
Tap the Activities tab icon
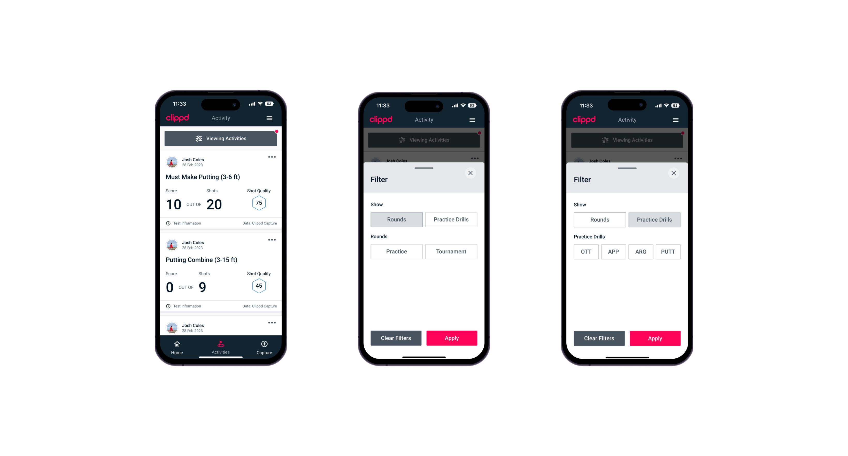pos(221,344)
